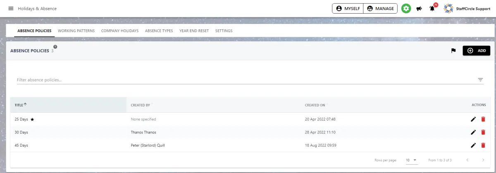Delete the 25 Days policy
The image size is (496, 173).
click(483, 119)
